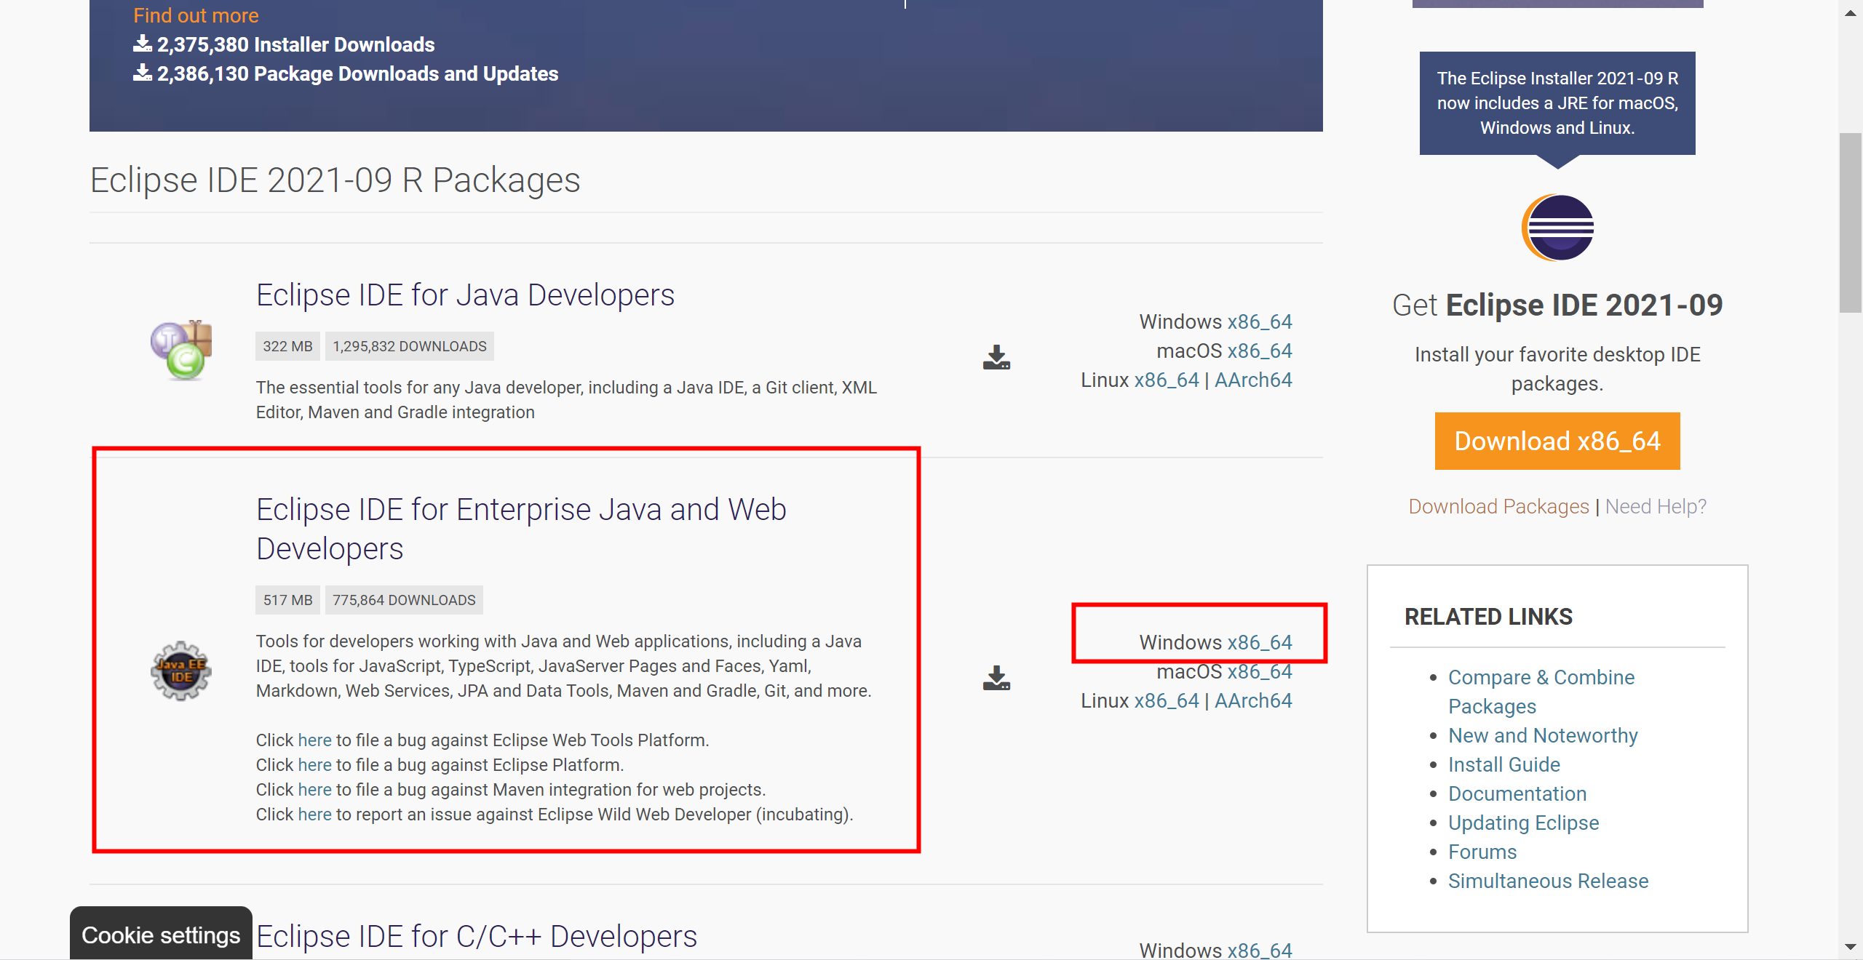This screenshot has height=960, width=1863.
Task: Download Enterprise Java macOS x86_64 package
Action: [x=1260, y=671]
